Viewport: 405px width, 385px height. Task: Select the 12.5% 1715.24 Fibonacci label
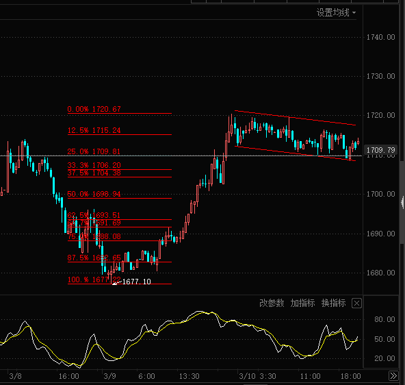click(x=94, y=130)
